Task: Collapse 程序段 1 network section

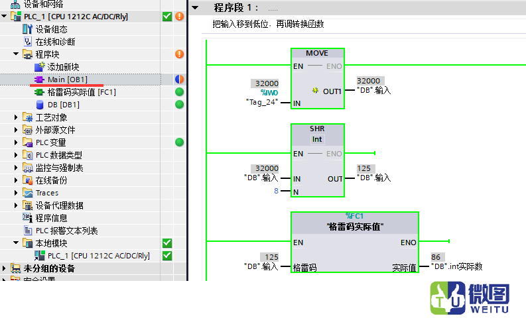Action: pos(195,7)
